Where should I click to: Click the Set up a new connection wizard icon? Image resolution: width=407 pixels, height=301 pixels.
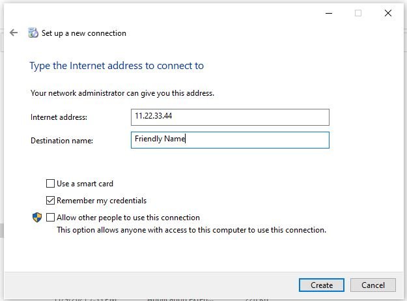point(33,33)
